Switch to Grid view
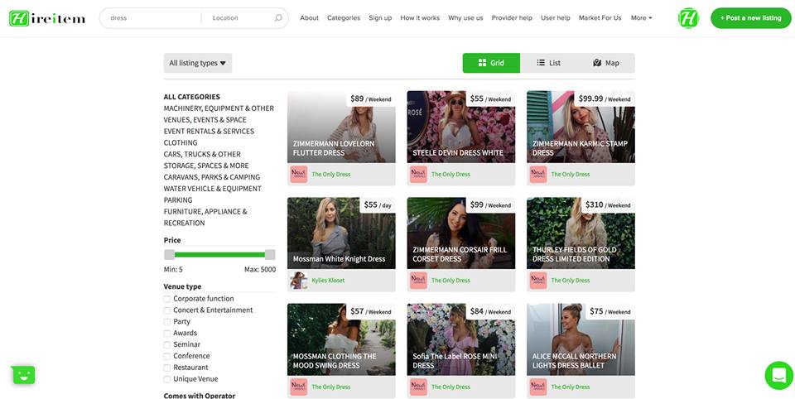Image resolution: width=795 pixels, height=399 pixels. [491, 63]
